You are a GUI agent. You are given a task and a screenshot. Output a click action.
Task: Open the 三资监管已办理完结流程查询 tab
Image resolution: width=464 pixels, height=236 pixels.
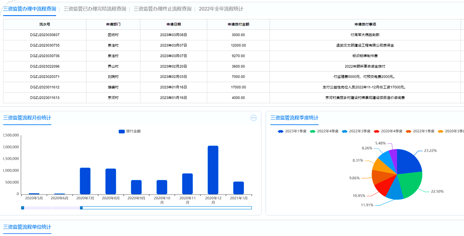(94, 9)
